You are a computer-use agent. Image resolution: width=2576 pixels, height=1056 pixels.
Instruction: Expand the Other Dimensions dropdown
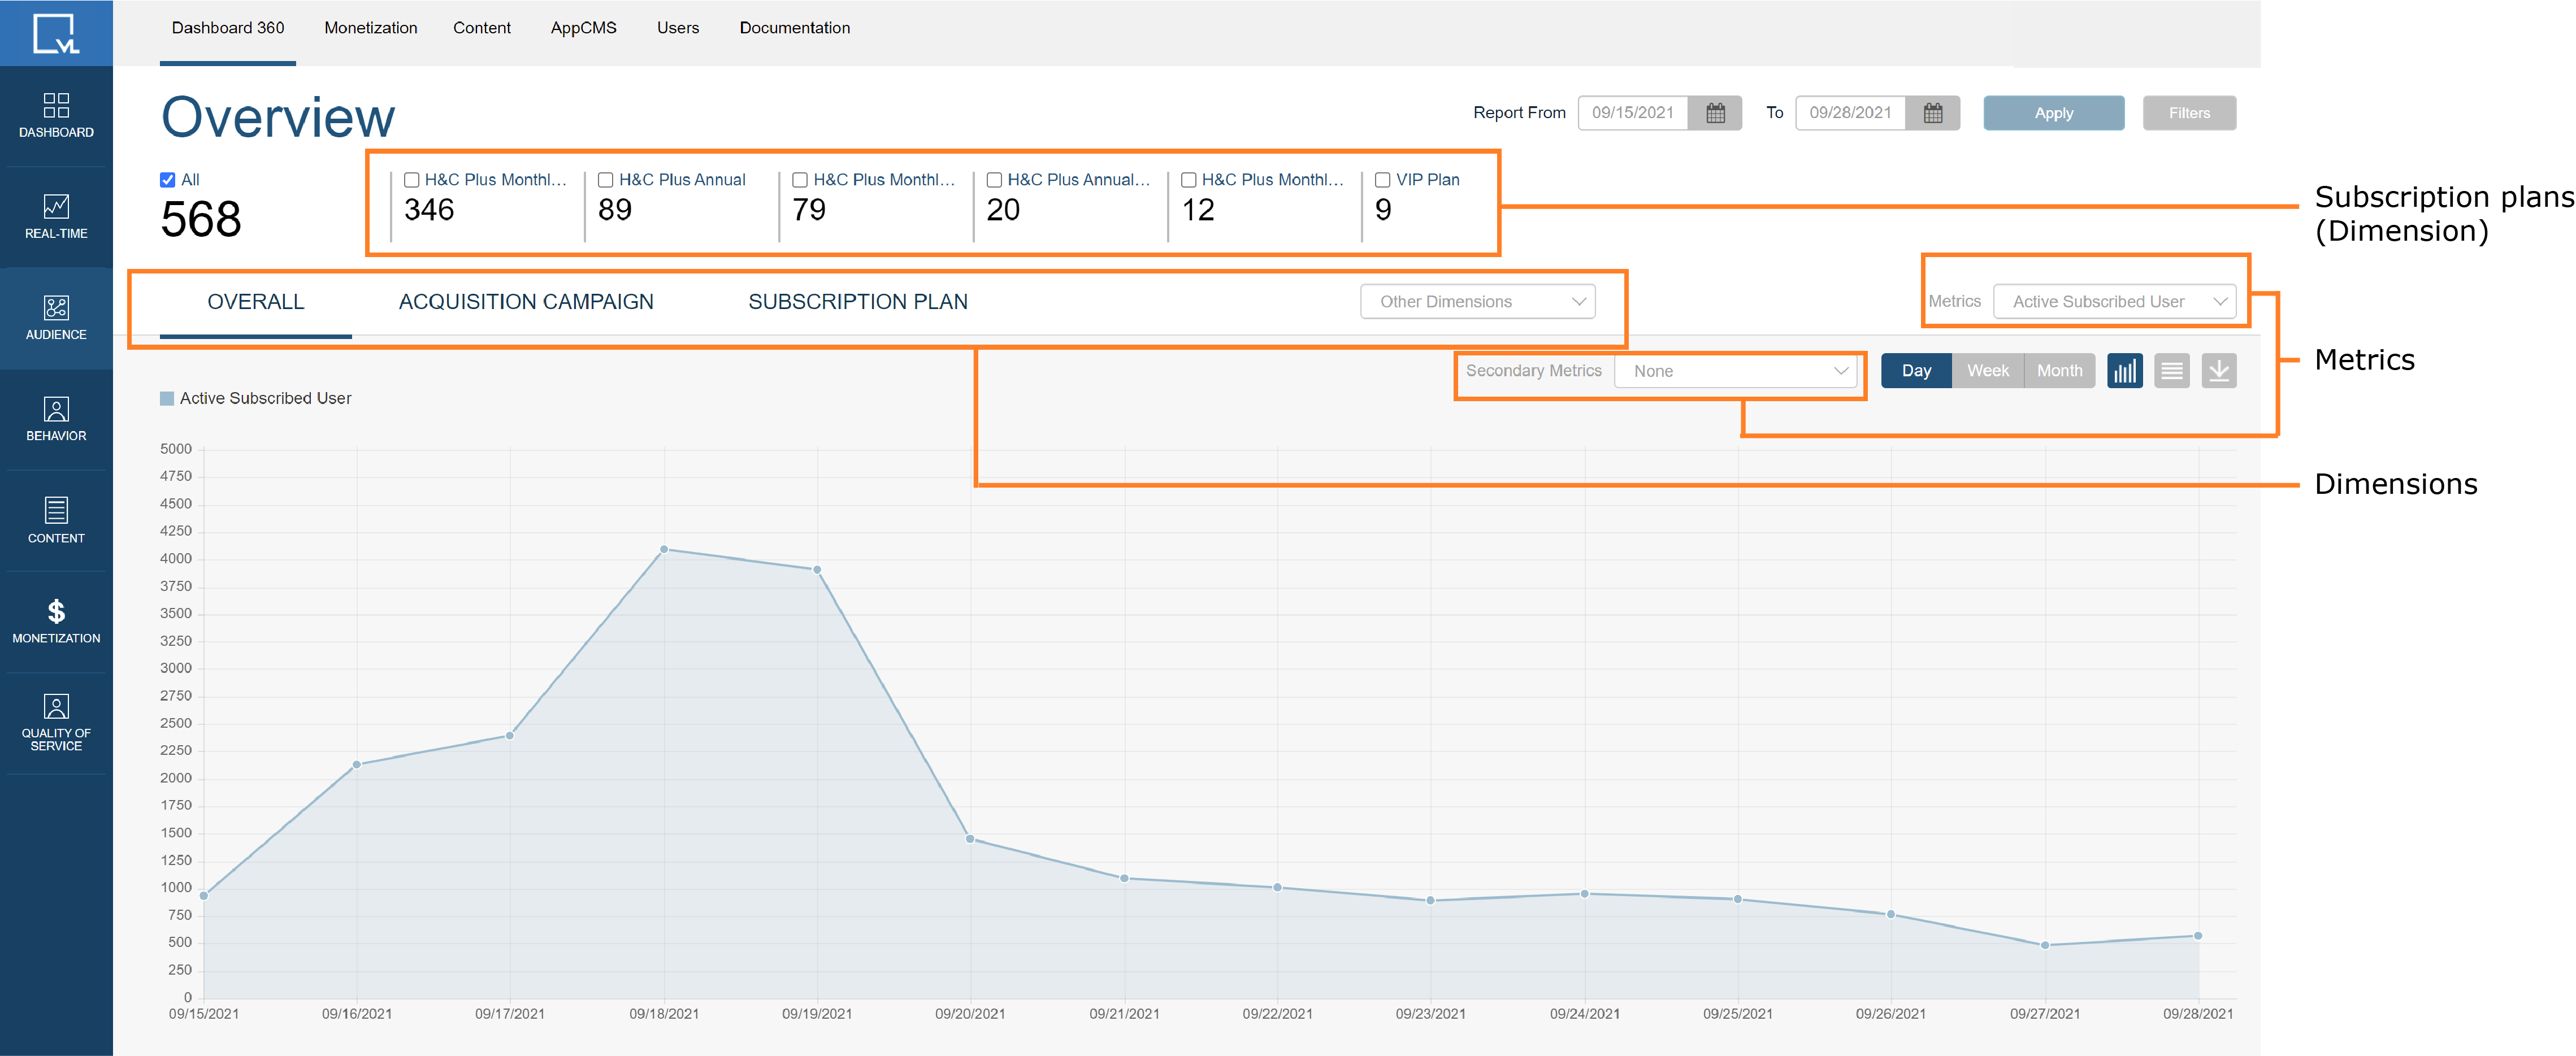click(1477, 302)
